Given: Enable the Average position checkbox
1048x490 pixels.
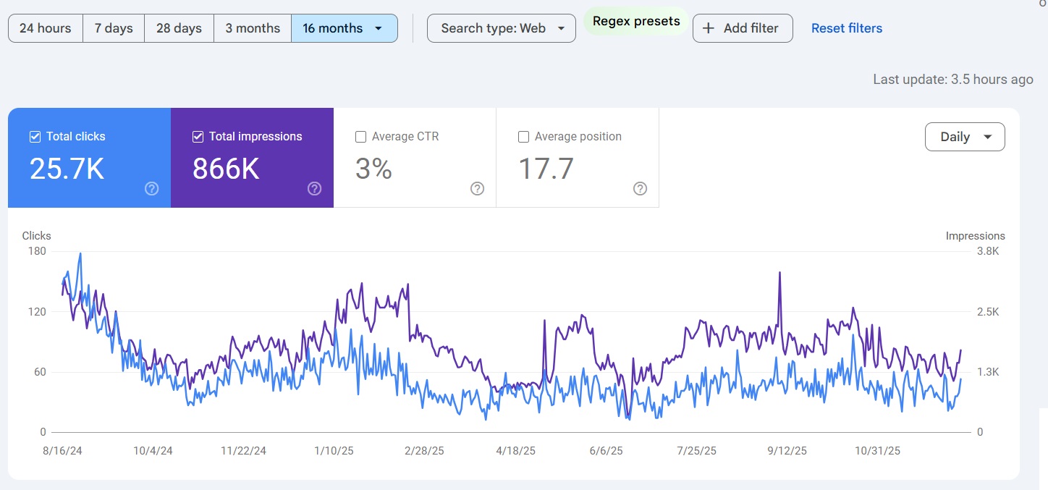Looking at the screenshot, I should [x=523, y=137].
